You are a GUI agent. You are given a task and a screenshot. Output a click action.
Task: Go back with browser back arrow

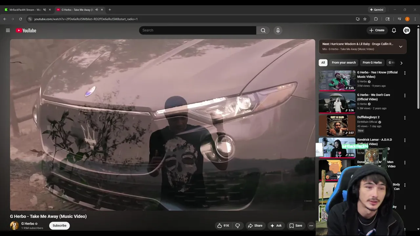coord(5,19)
